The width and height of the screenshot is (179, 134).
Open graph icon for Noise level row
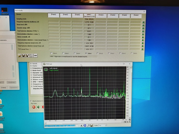[x=143, y=25]
